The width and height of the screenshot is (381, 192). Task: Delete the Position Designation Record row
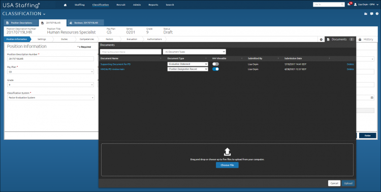350,69
